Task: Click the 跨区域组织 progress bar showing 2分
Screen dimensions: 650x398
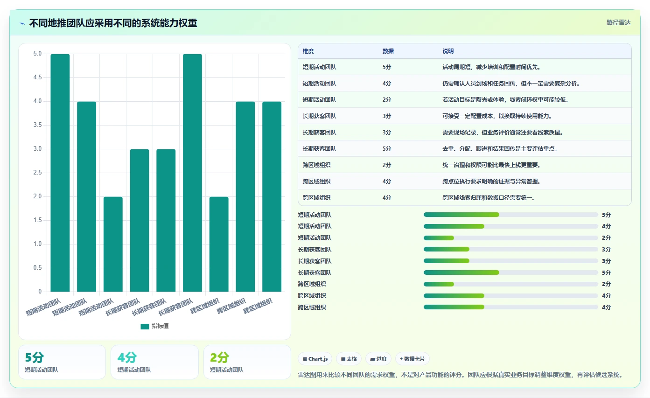Action: tap(511, 284)
